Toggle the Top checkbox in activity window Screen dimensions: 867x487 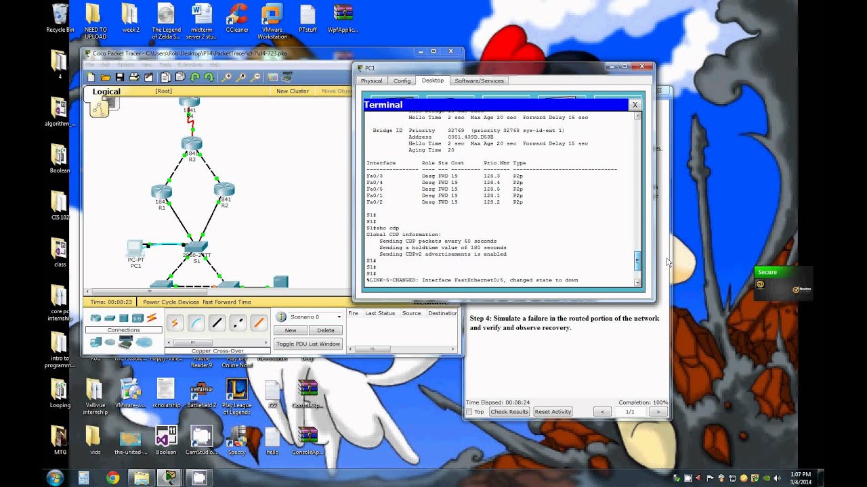(469, 412)
